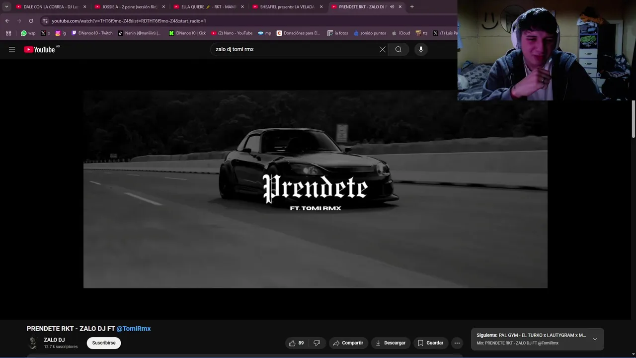Viewport: 636px width, 358px height.
Task: Open more actions three-dot menu
Action: [x=457, y=343]
